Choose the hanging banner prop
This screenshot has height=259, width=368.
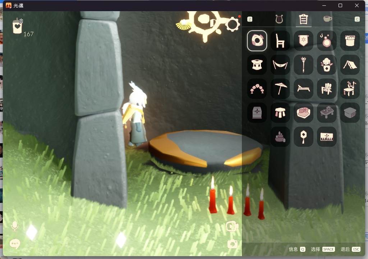click(x=303, y=41)
